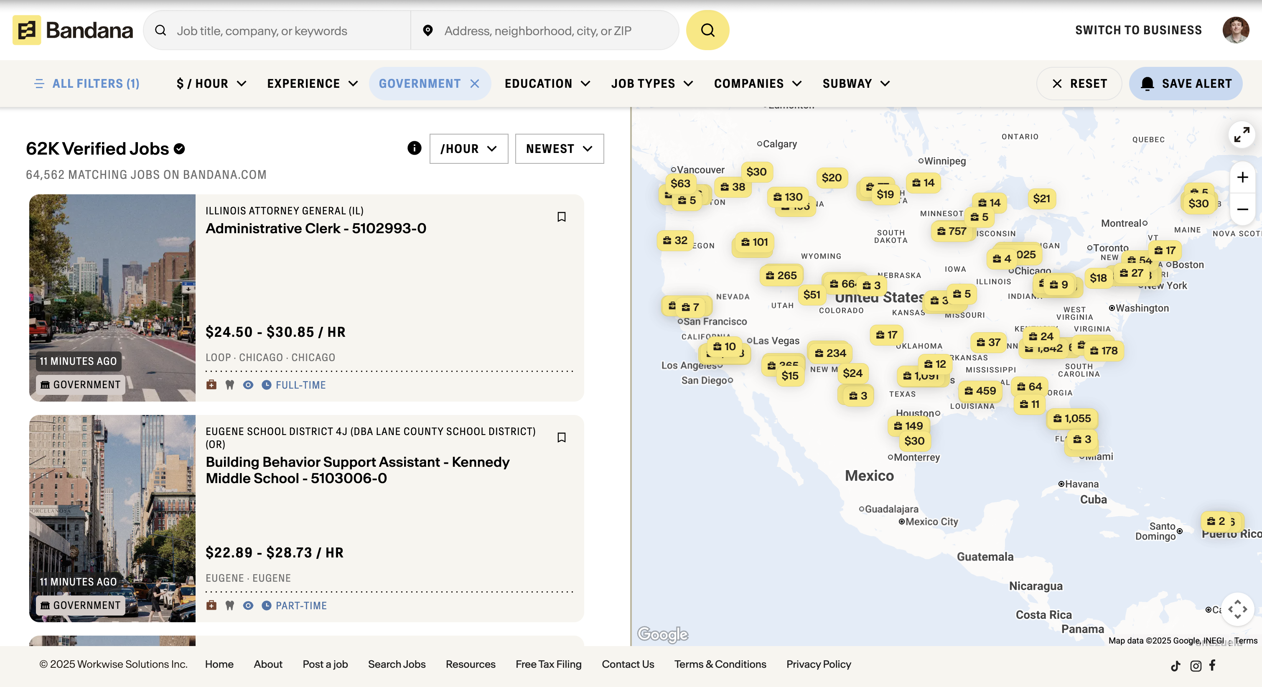Click the Save Alert button
Screen dimensions: 1262x687
pyautogui.click(x=1185, y=84)
